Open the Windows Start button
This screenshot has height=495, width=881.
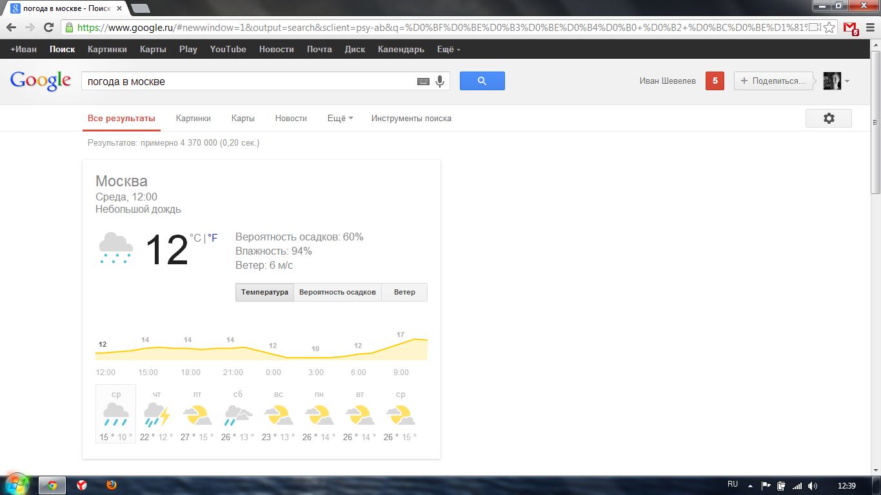(17, 485)
